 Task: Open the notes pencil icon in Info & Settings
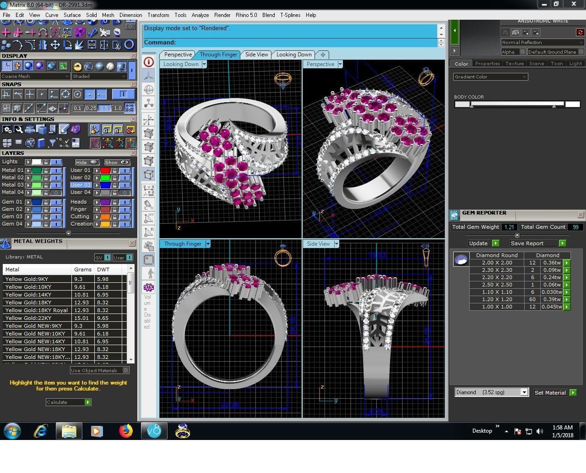click(64, 129)
